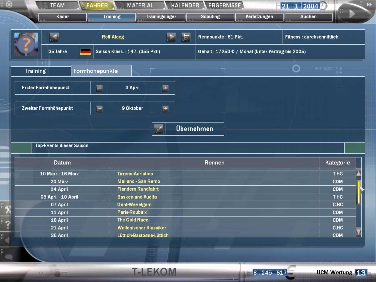Click the large play arrow to advance

point(352,14)
